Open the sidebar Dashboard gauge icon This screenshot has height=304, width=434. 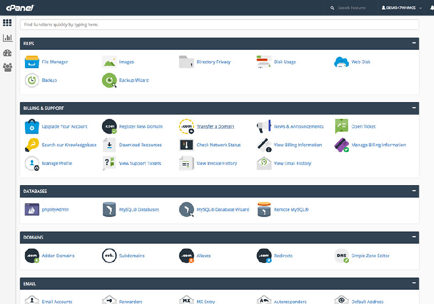(7, 53)
